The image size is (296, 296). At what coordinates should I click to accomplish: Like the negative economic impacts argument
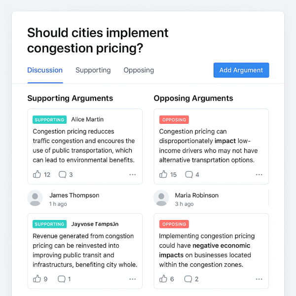tap(163, 279)
